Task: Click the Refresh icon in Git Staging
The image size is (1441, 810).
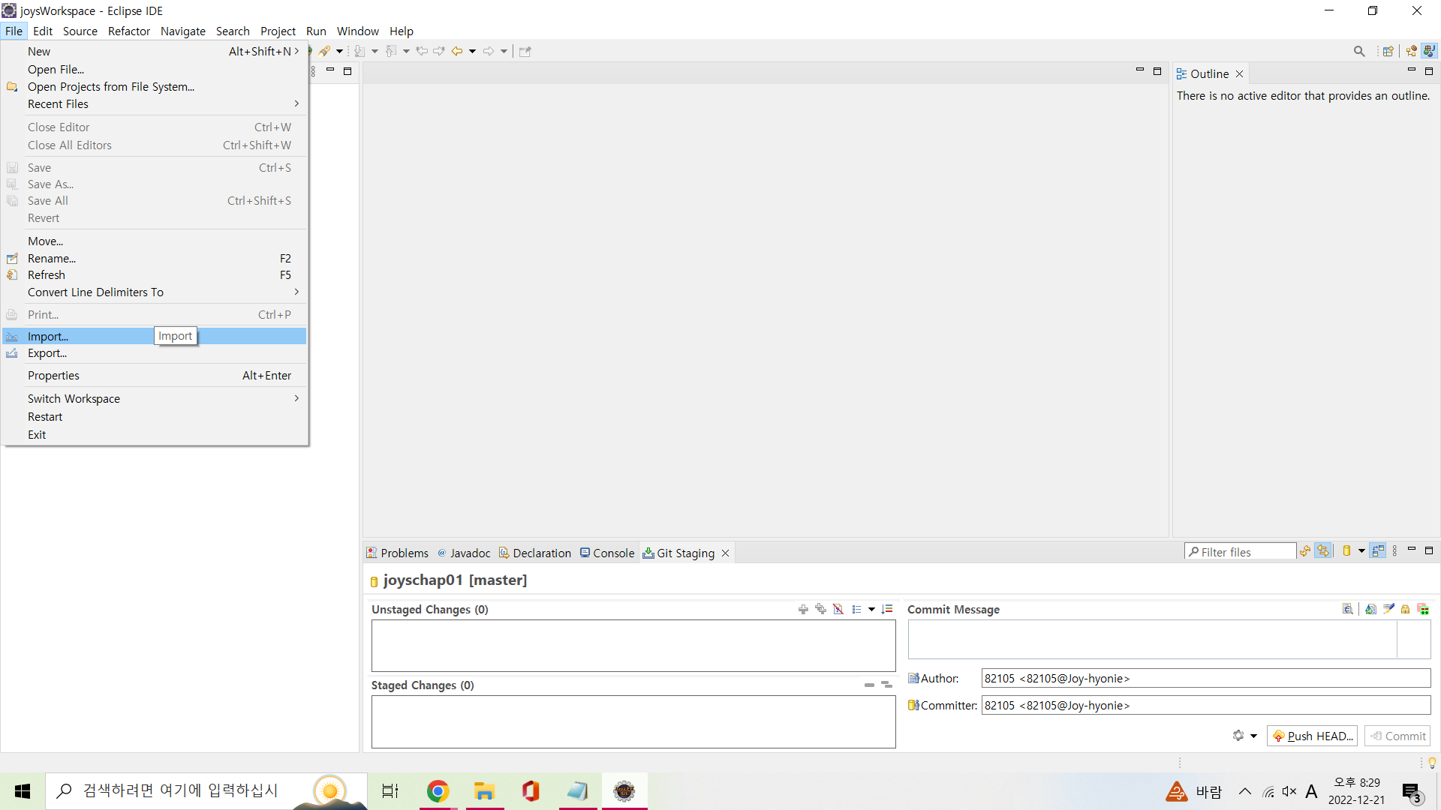Action: (x=1305, y=551)
